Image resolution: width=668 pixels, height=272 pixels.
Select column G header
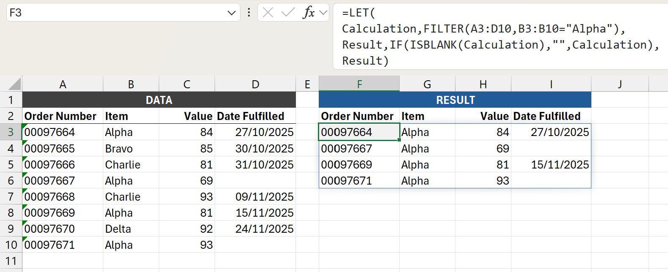(x=428, y=84)
